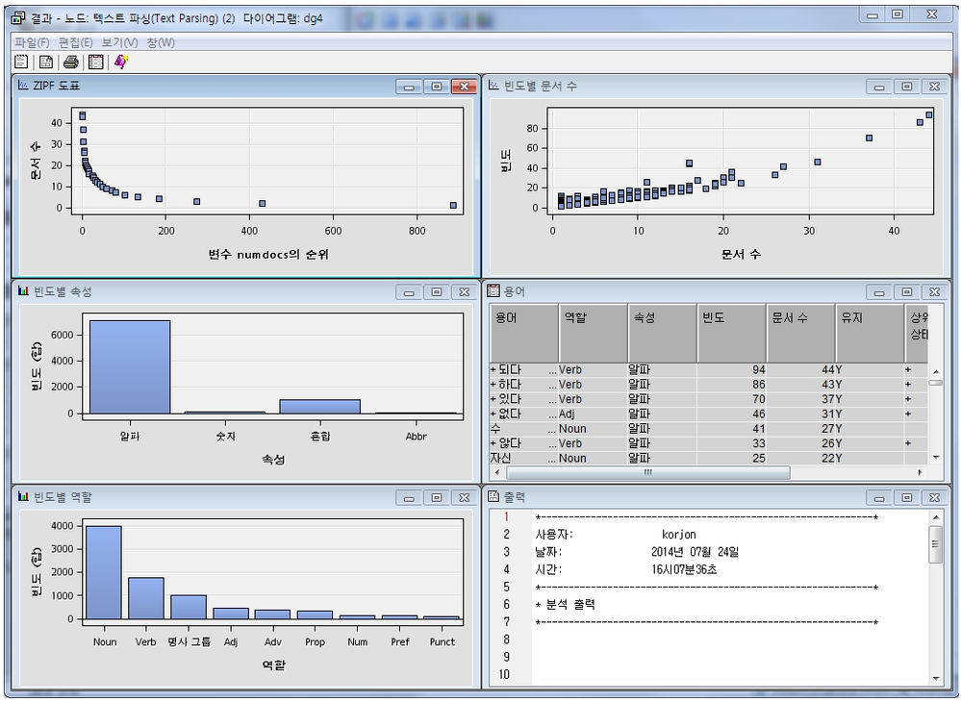The width and height of the screenshot is (961, 702).
Task: Open the 창(W) menu
Action: (161, 43)
